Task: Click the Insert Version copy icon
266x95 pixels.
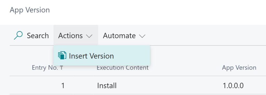Action: tap(62, 56)
